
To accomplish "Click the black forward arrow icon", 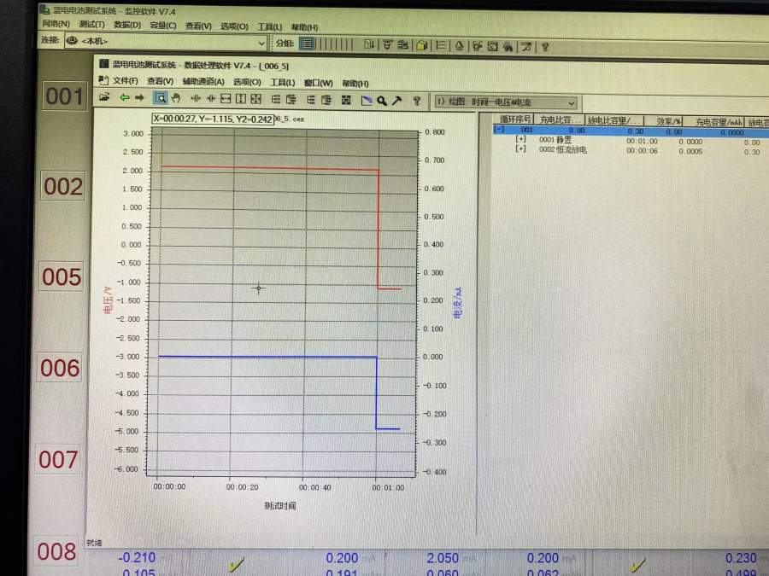I will pyautogui.click(x=140, y=97).
